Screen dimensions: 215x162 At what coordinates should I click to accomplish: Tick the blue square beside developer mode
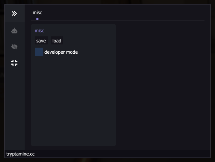point(39,52)
